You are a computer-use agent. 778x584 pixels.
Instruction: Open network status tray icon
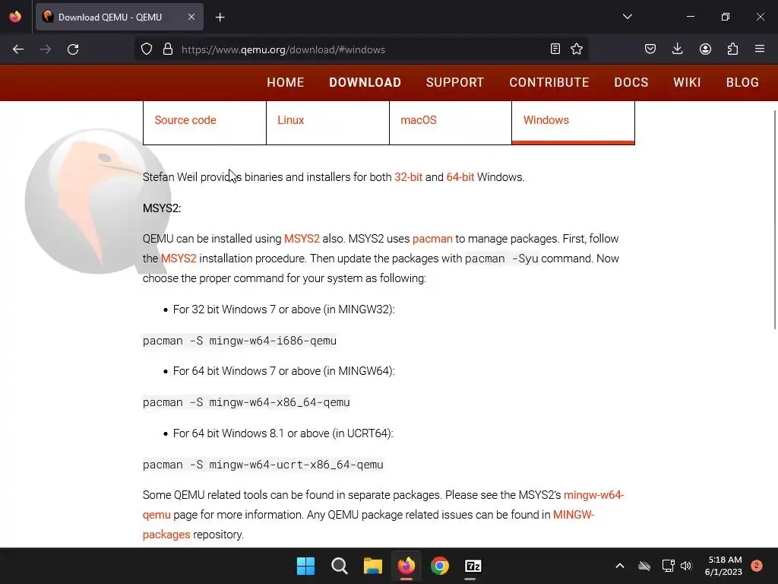668,566
